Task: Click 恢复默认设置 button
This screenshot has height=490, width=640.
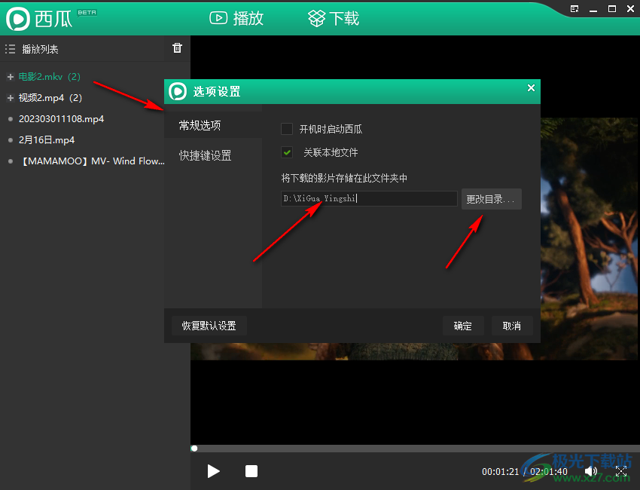Action: click(209, 326)
